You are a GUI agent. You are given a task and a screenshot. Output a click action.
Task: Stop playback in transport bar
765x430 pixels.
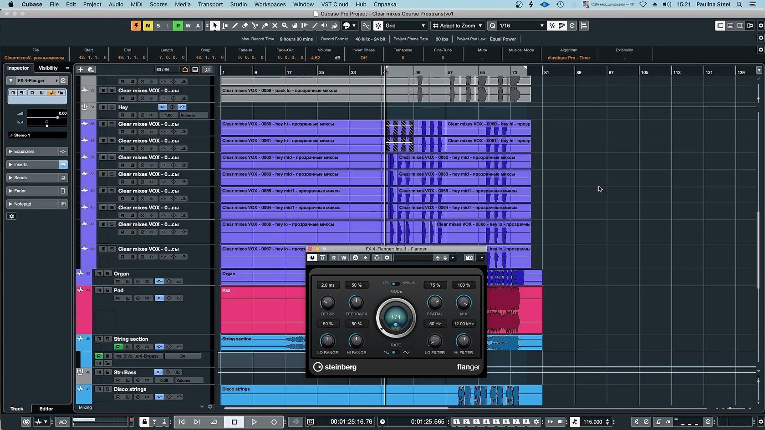(234, 422)
